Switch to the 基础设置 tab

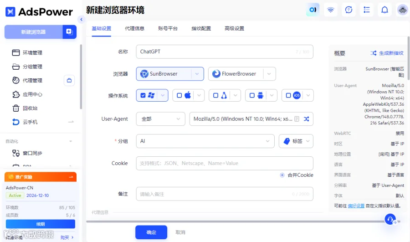pos(102,29)
